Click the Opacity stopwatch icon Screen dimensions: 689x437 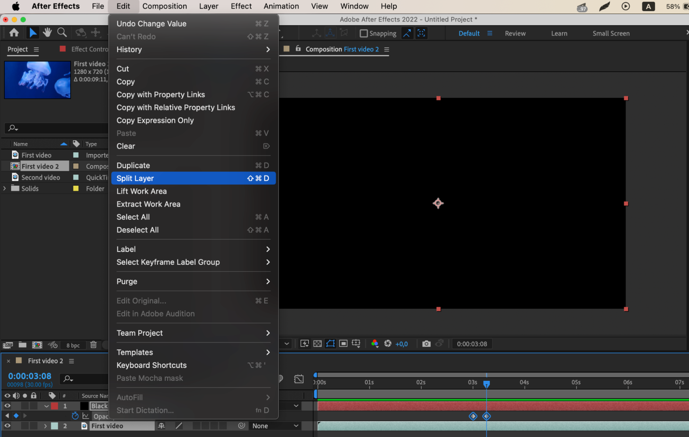pos(75,416)
